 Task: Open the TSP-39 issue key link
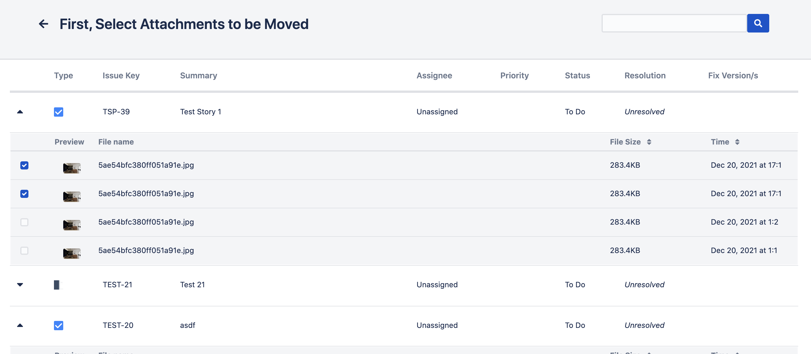pyautogui.click(x=116, y=112)
